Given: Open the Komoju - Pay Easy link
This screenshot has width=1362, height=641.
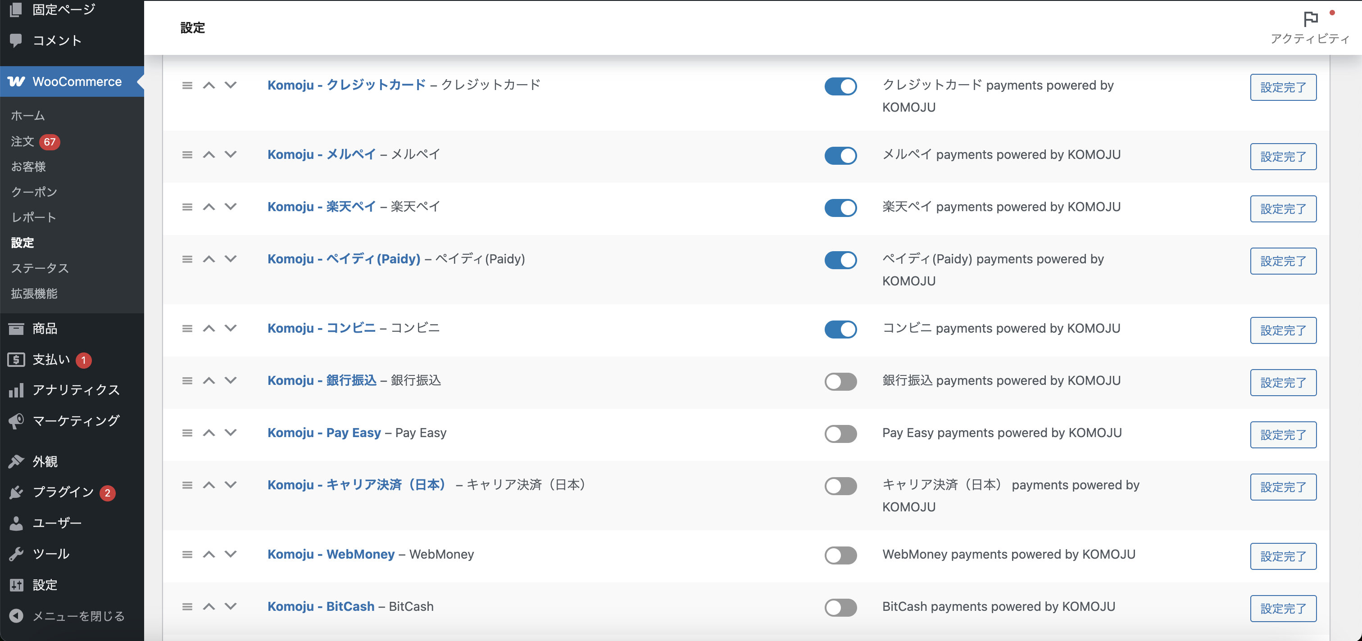Looking at the screenshot, I should (x=324, y=433).
